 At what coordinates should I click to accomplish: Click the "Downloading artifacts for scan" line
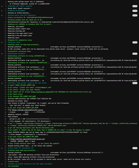pos(27,76)
